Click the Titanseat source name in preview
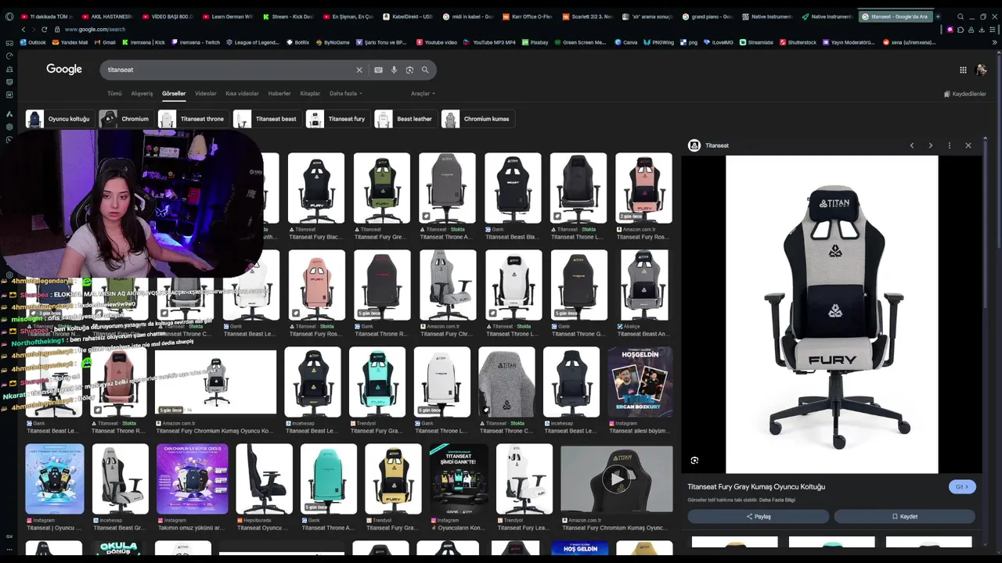1002x563 pixels. (x=717, y=145)
